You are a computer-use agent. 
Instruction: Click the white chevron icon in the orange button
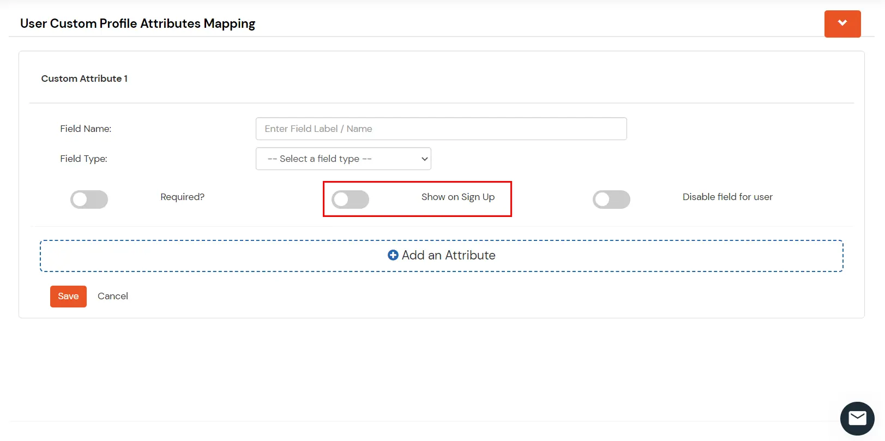coord(842,23)
